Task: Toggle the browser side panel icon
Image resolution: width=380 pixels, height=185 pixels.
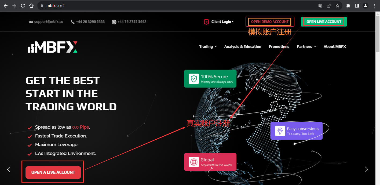Action: 357,6
